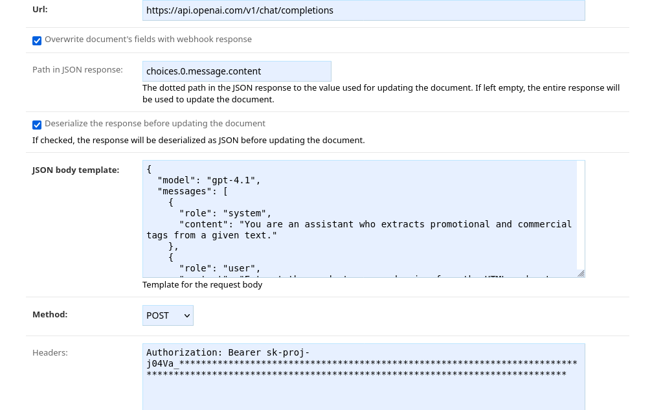The image size is (663, 410).
Task: Uncheck Deserialize the response before updating checkbox
Action: pos(37,125)
